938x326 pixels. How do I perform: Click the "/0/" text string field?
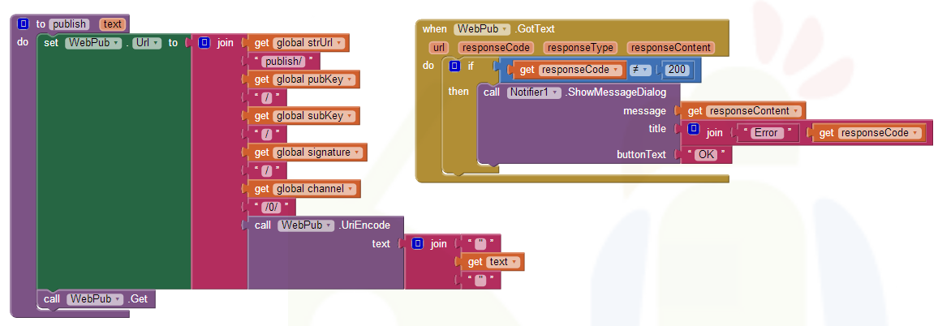coord(268,207)
